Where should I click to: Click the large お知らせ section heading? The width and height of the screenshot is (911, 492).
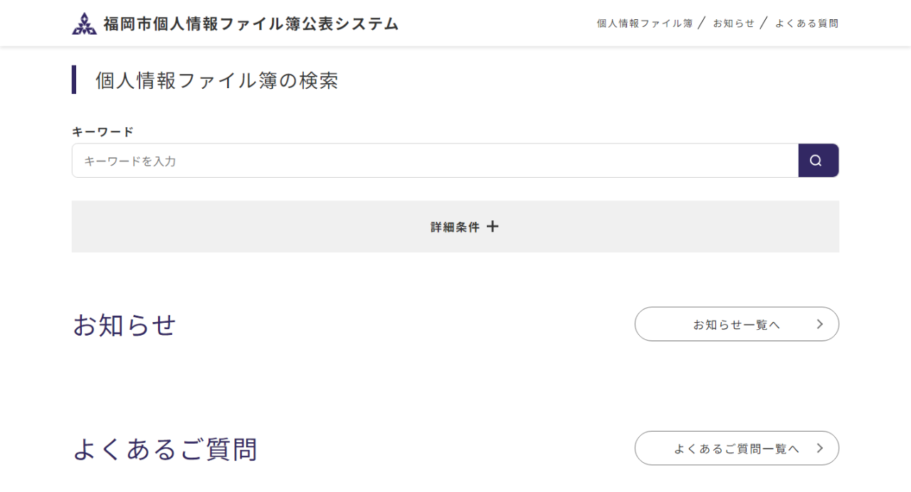click(125, 325)
